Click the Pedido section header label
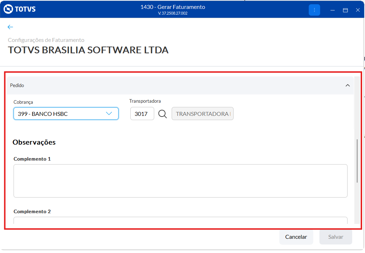The height and width of the screenshot is (253, 365). tap(17, 86)
